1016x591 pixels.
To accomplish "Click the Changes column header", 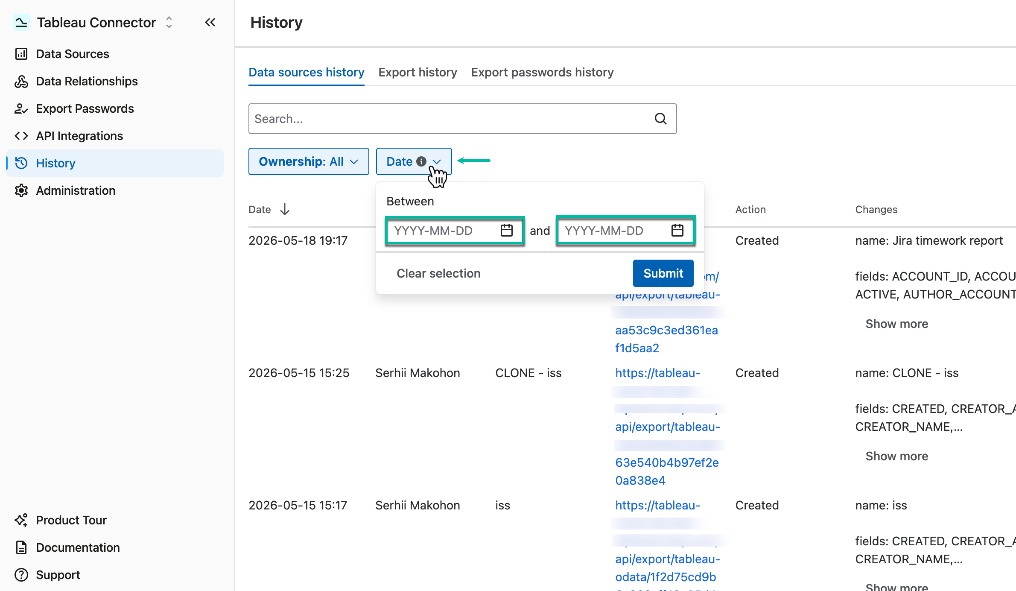I will [876, 210].
